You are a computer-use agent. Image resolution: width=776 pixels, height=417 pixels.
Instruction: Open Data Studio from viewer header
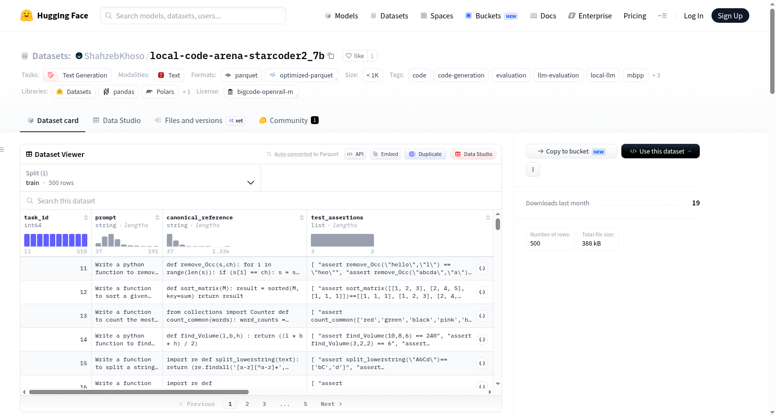click(473, 154)
